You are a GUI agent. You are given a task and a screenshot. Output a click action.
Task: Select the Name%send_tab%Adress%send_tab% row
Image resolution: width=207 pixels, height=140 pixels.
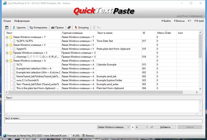pos(102,77)
